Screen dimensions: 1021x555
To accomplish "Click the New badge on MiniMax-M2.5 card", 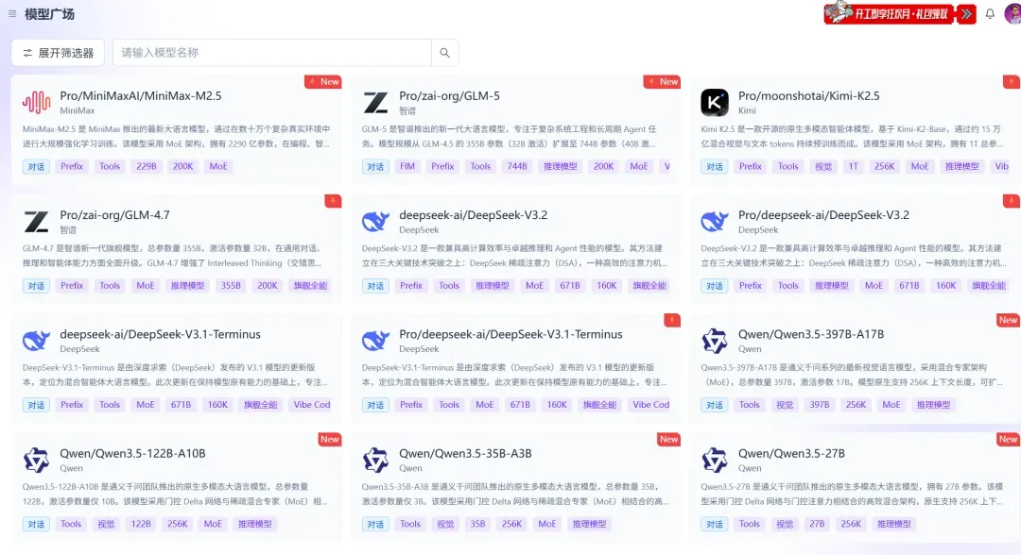I will pyautogui.click(x=323, y=82).
